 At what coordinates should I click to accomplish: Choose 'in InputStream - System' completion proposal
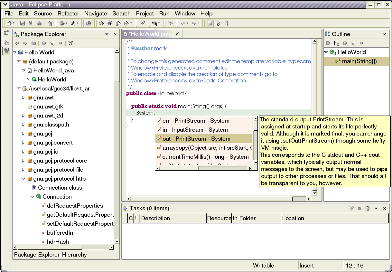tap(204, 130)
